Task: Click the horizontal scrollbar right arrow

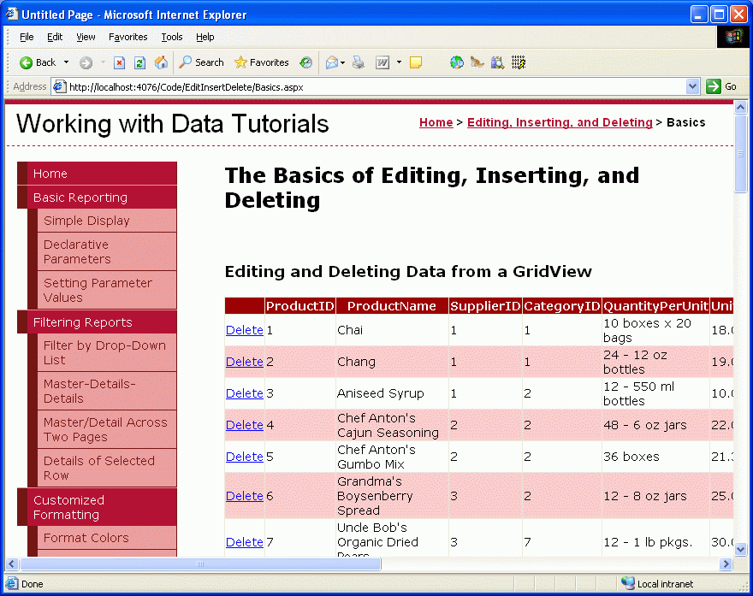Action: pos(726,564)
